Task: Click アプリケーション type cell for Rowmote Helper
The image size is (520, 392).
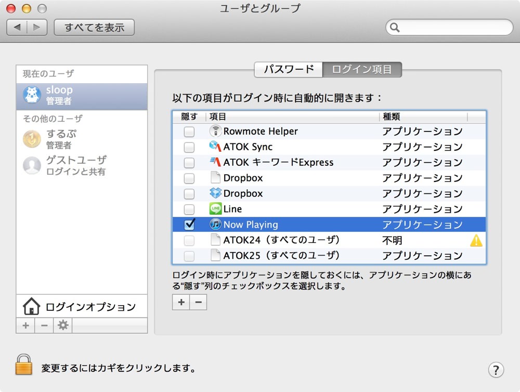Action: coord(422,132)
